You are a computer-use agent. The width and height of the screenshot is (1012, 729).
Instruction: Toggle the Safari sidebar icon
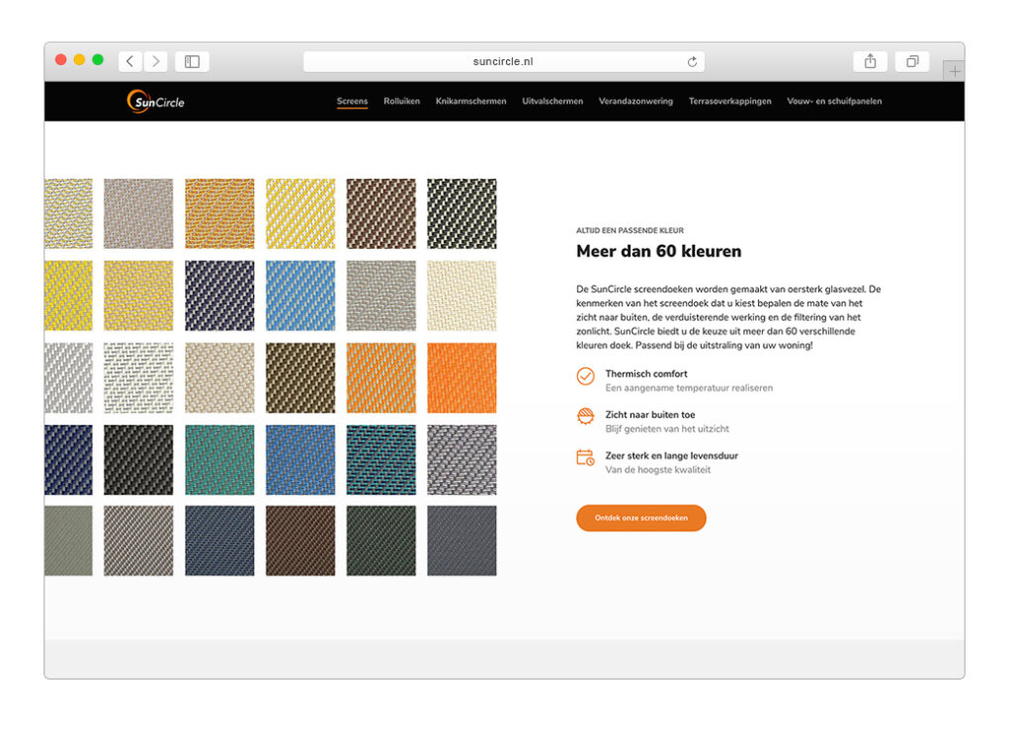click(191, 60)
